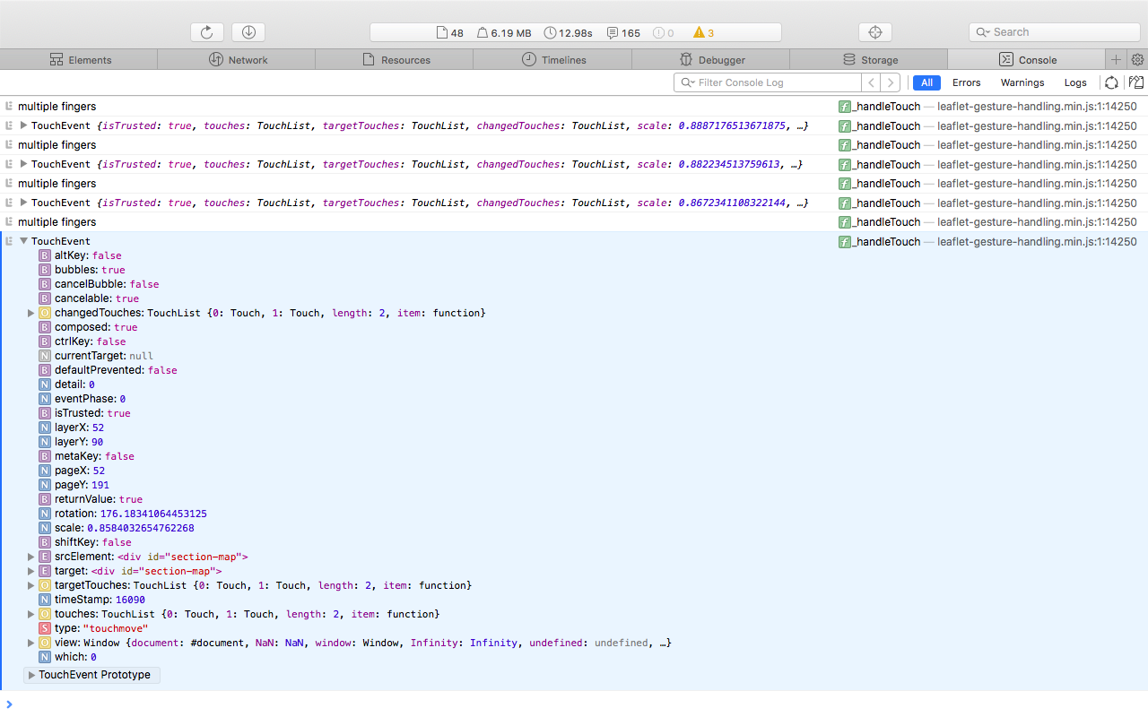Screen dimensions: 1148x717
Task: Filter console to show only Errors
Action: pos(966,82)
